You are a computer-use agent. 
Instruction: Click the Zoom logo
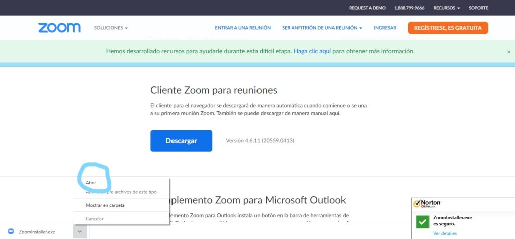tap(59, 28)
